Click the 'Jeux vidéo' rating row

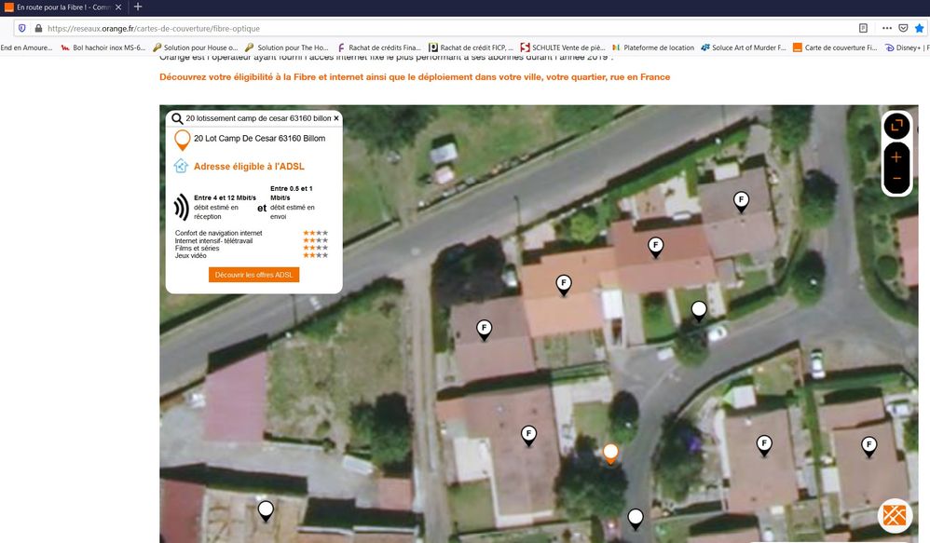[x=252, y=255]
